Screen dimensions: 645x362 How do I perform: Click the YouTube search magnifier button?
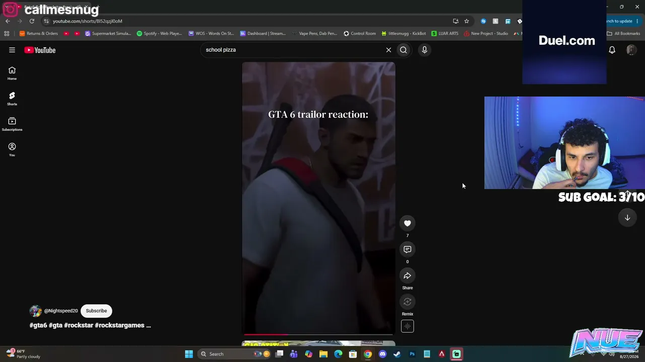403,50
